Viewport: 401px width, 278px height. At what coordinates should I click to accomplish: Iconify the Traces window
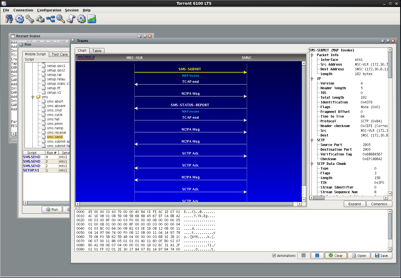click(x=383, y=41)
